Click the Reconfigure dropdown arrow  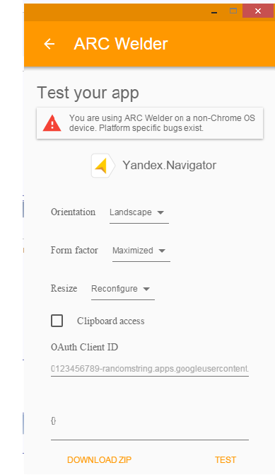[146, 289]
